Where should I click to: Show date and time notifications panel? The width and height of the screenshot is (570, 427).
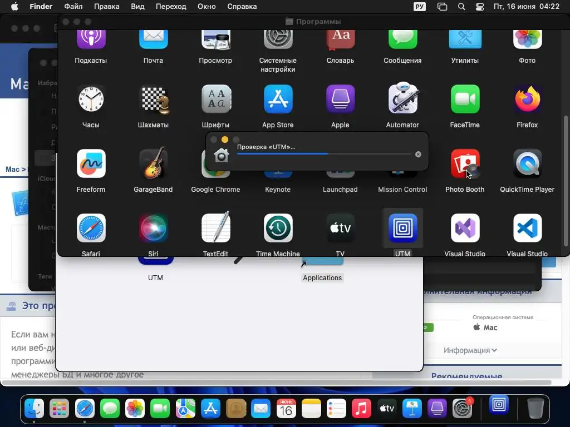pyautogui.click(x=527, y=7)
